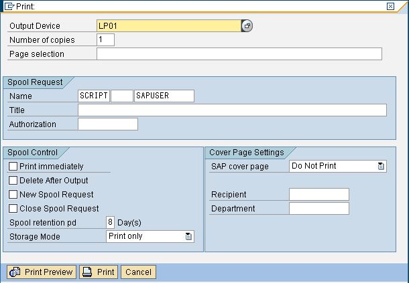The height and width of the screenshot is (283, 409).
Task: Open the SAP cover page dropdown
Action: click(337, 166)
